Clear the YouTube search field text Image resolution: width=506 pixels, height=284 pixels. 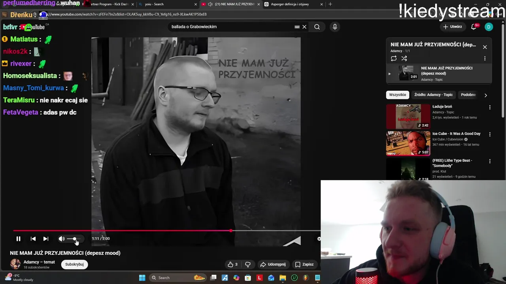point(304,27)
